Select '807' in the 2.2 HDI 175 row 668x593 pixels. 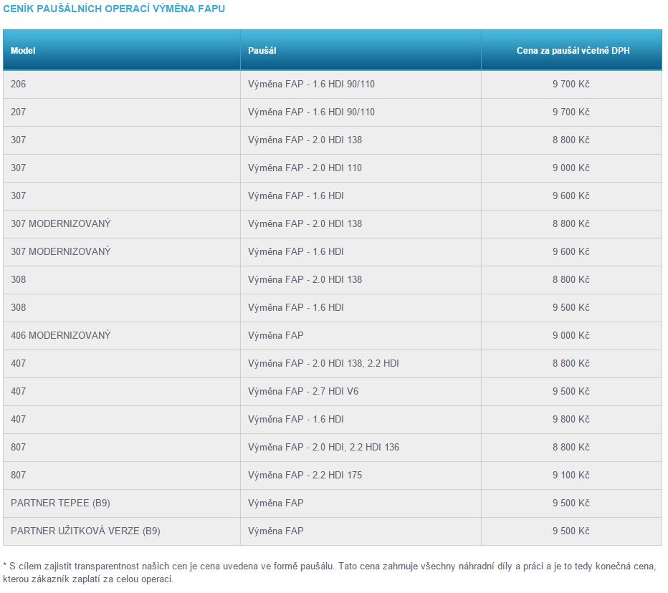19,475
